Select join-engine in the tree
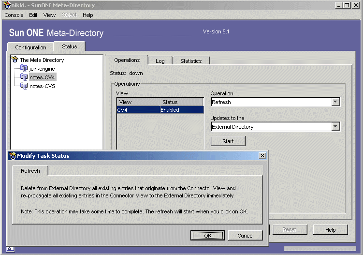This screenshot has height=255, width=363. 42,69
